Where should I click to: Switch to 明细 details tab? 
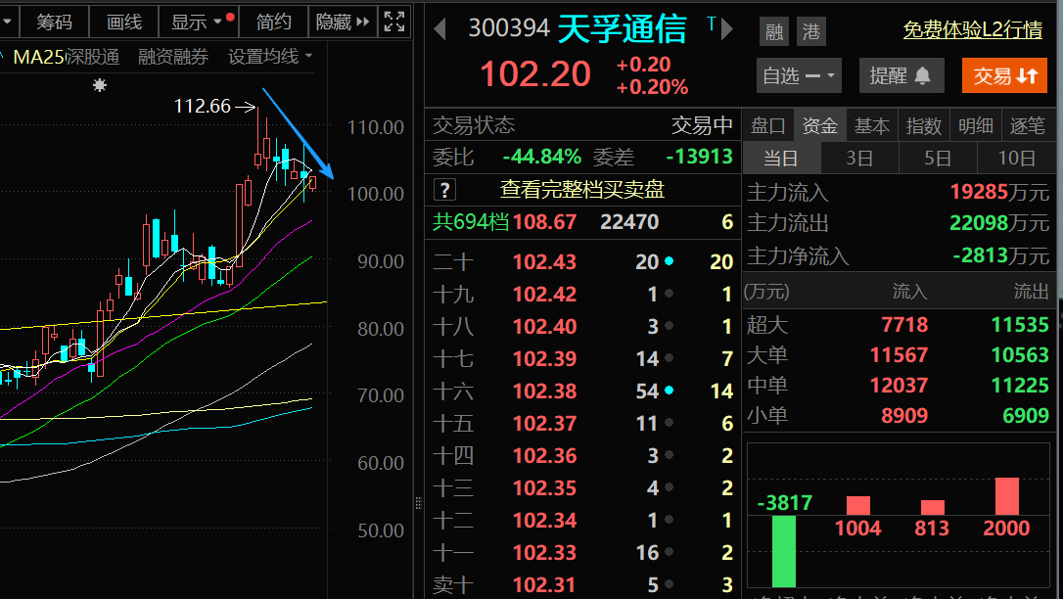click(x=975, y=125)
